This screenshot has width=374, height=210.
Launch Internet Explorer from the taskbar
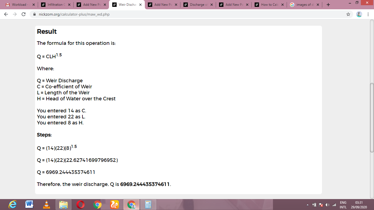(x=12, y=205)
